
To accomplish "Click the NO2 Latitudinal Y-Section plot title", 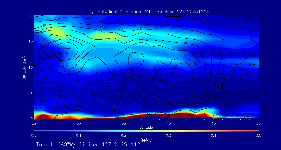I will [x=147, y=12].
